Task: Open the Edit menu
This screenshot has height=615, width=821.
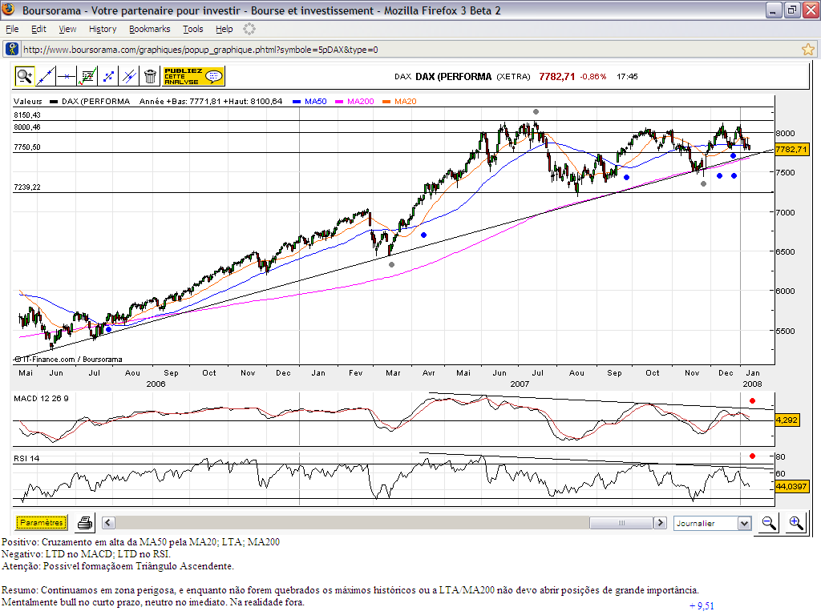Action: click(38, 30)
